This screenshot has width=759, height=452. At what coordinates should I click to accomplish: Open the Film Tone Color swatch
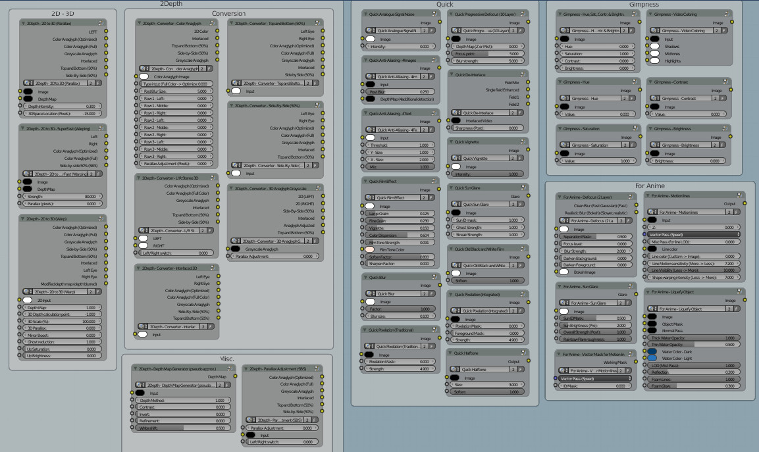click(x=371, y=250)
